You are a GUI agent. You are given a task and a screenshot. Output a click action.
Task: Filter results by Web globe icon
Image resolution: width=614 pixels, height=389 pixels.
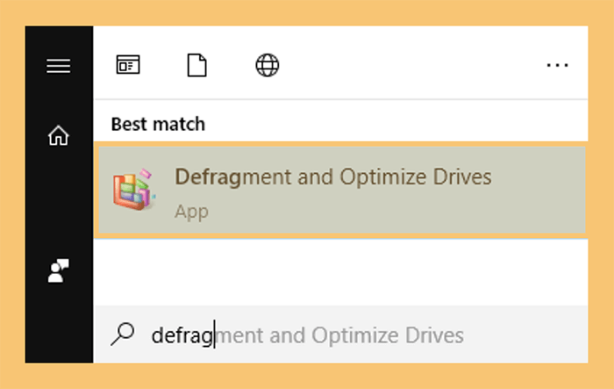pos(268,65)
